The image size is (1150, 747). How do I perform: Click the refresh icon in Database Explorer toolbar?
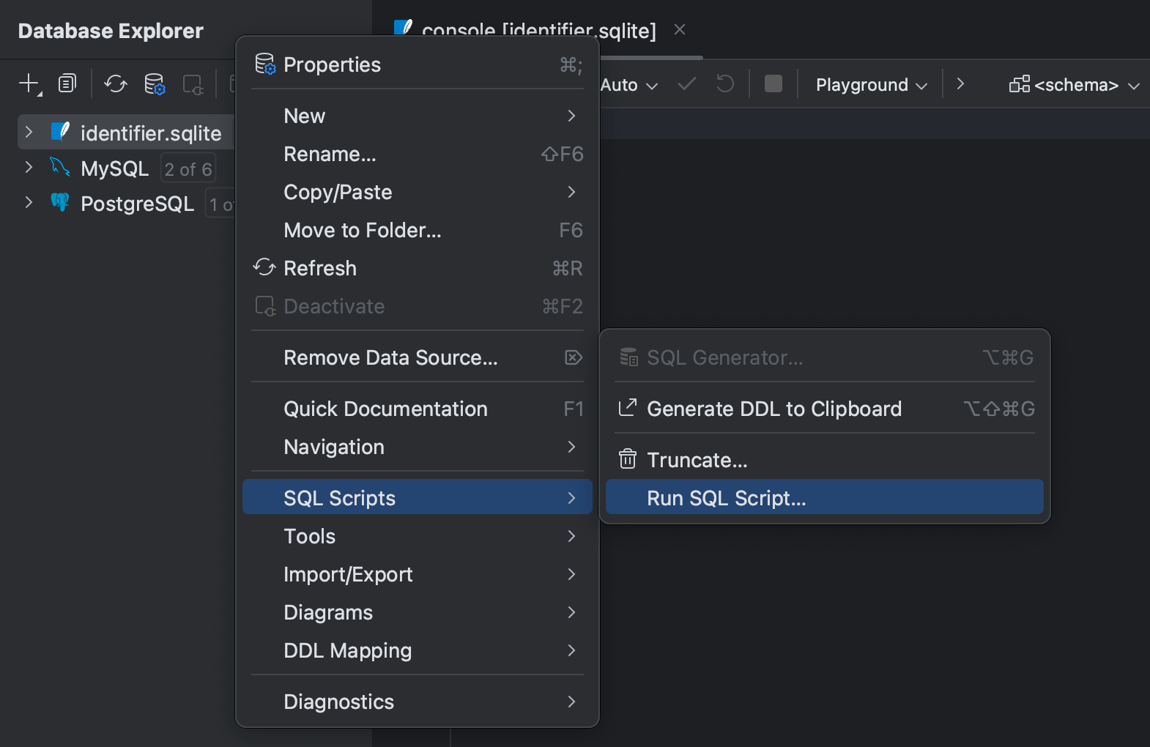(116, 84)
